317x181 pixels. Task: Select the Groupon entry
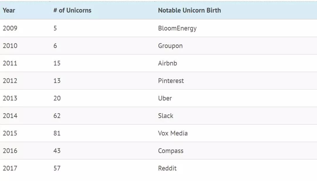pyautogui.click(x=170, y=46)
